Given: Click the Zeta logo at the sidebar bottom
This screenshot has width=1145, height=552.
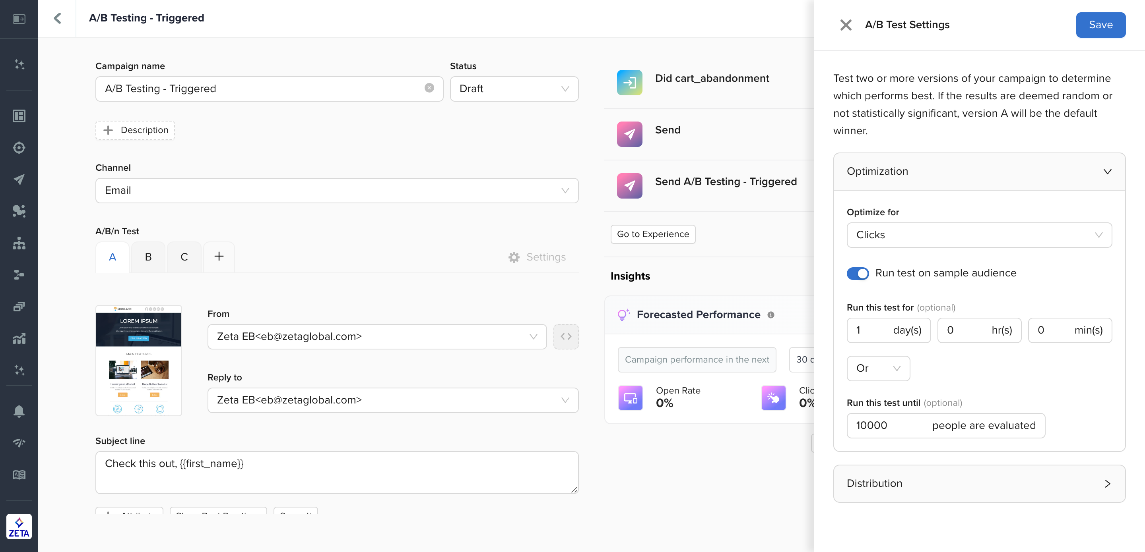Looking at the screenshot, I should click(x=19, y=527).
